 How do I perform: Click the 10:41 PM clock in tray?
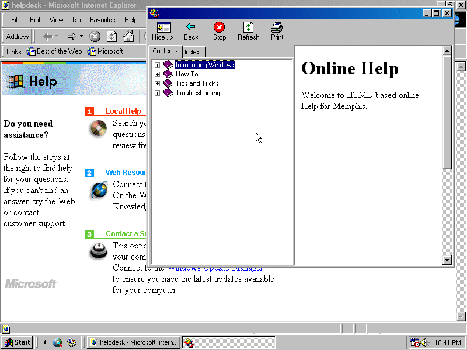click(x=448, y=343)
